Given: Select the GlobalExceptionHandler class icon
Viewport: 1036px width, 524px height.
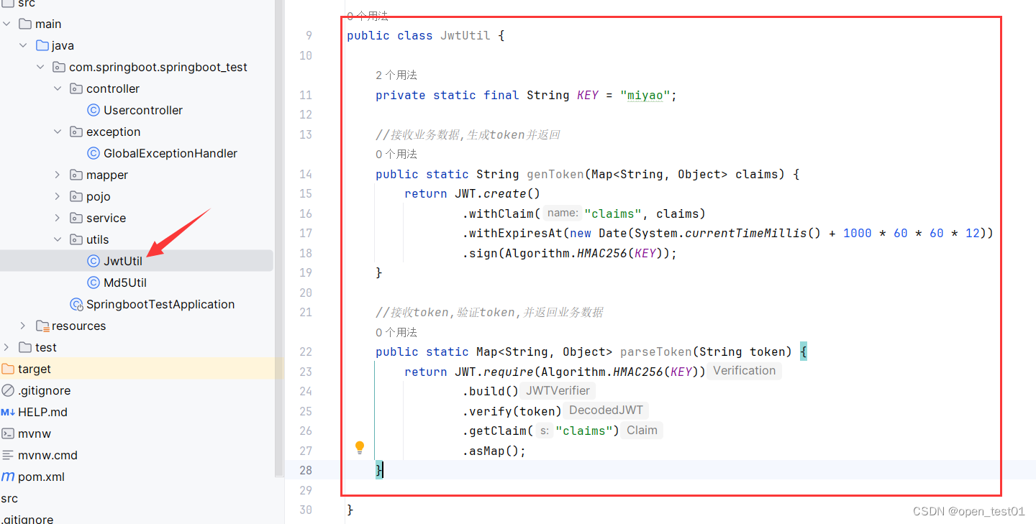Looking at the screenshot, I should (94, 152).
